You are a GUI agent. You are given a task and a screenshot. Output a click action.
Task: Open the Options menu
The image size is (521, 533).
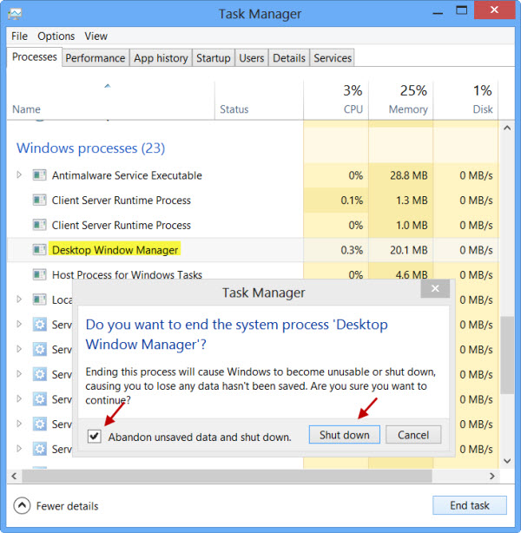click(x=56, y=36)
